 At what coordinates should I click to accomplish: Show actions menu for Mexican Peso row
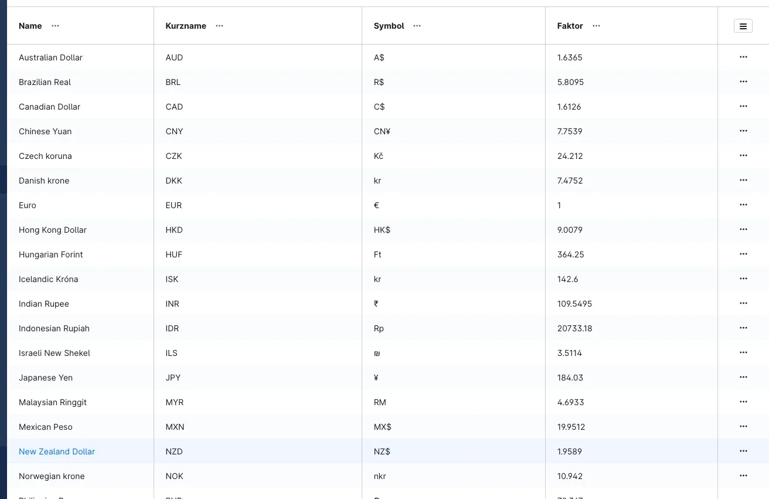(x=743, y=426)
